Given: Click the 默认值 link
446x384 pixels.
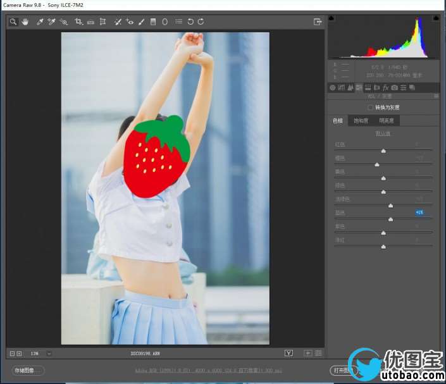Looking at the screenshot, I should pos(383,133).
